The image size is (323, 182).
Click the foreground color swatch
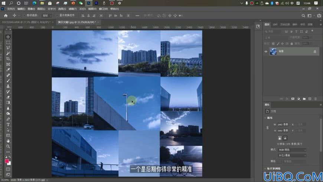click(7, 161)
